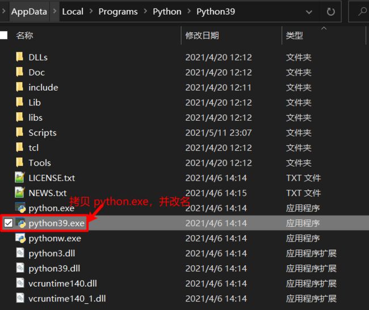The image size is (369, 310).
Task: Click 应用程序扩展 type of python3.dll
Action: coord(311,253)
